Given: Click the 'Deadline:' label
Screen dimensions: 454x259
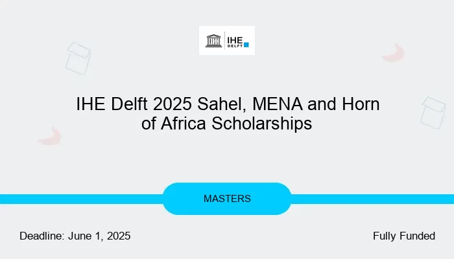Looking at the screenshot, I should [42, 236].
